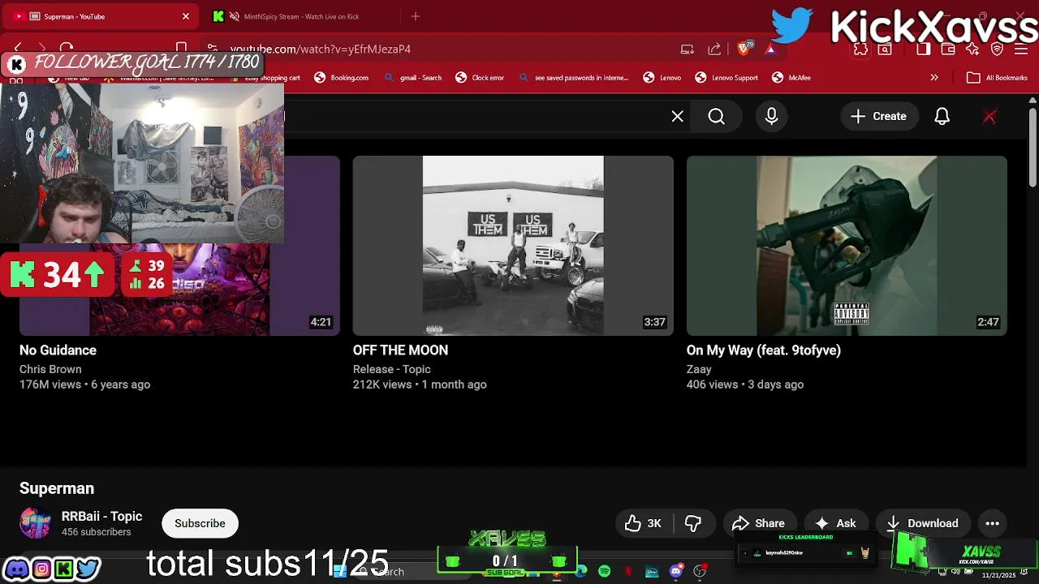Subscribe to RRBaii - Topic

200,523
